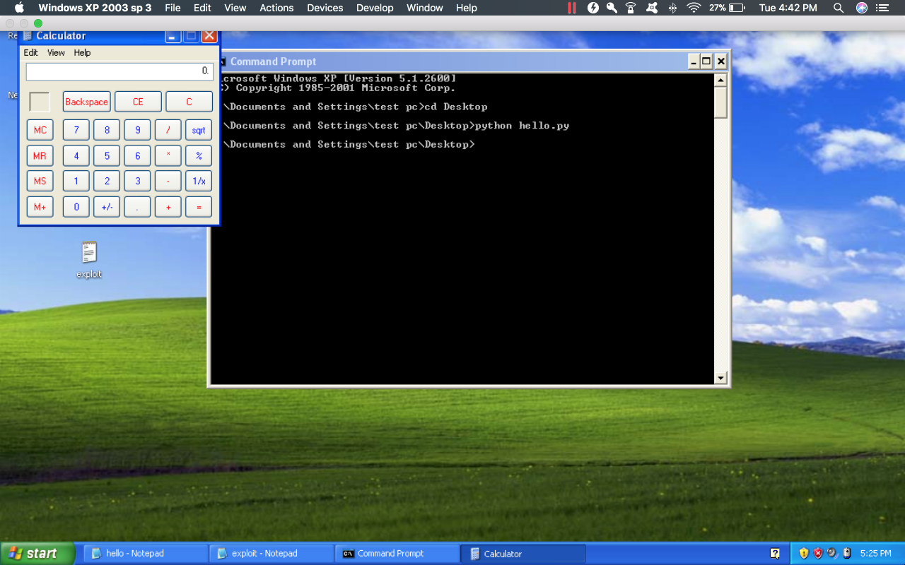Image resolution: width=905 pixels, height=565 pixels.
Task: Click the sqrt button in Calculator
Action: [199, 130]
